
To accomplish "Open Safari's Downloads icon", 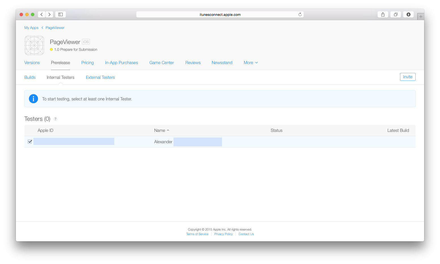I will coord(408,14).
